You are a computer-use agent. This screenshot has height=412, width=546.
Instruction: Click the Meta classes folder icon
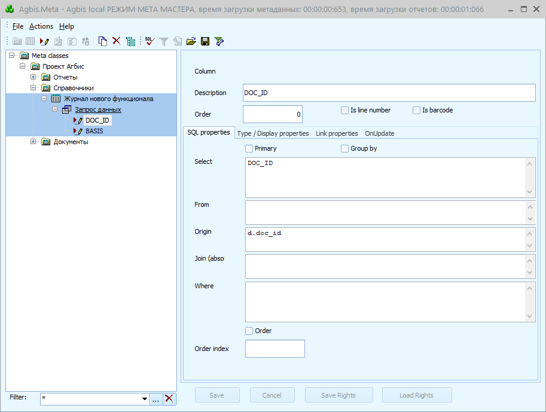pyautogui.click(x=25, y=56)
